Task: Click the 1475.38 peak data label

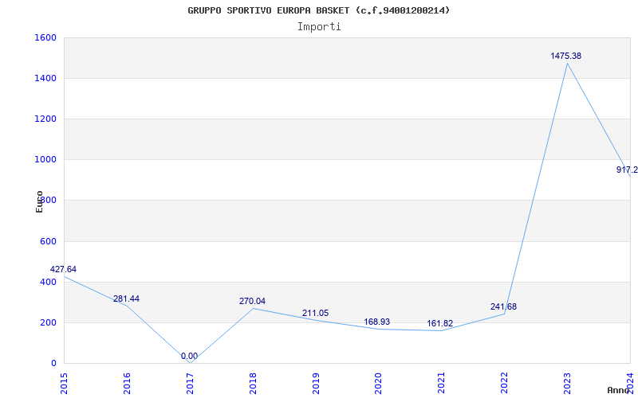Action: coord(566,56)
